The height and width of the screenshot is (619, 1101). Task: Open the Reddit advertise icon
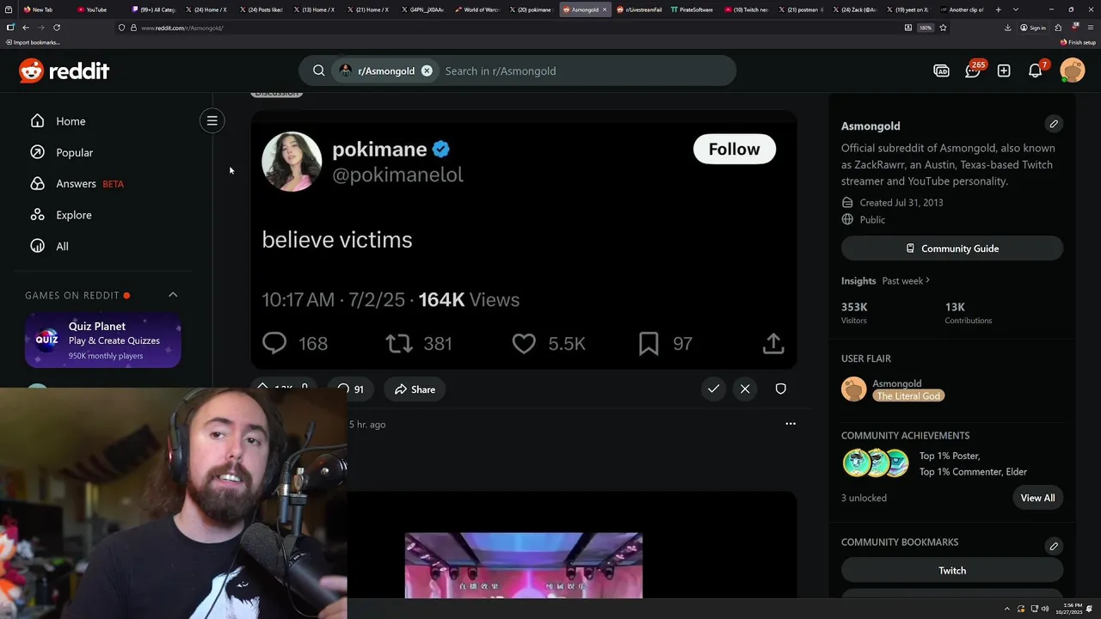pyautogui.click(x=941, y=70)
